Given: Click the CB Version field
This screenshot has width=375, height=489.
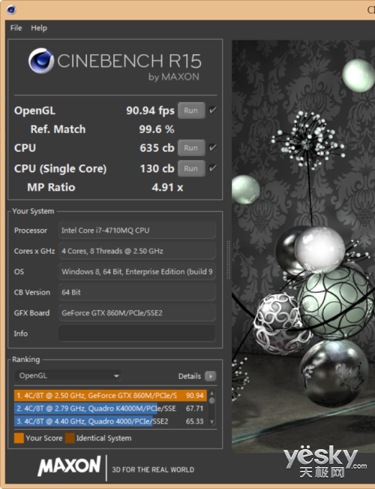Looking at the screenshot, I should point(137,292).
